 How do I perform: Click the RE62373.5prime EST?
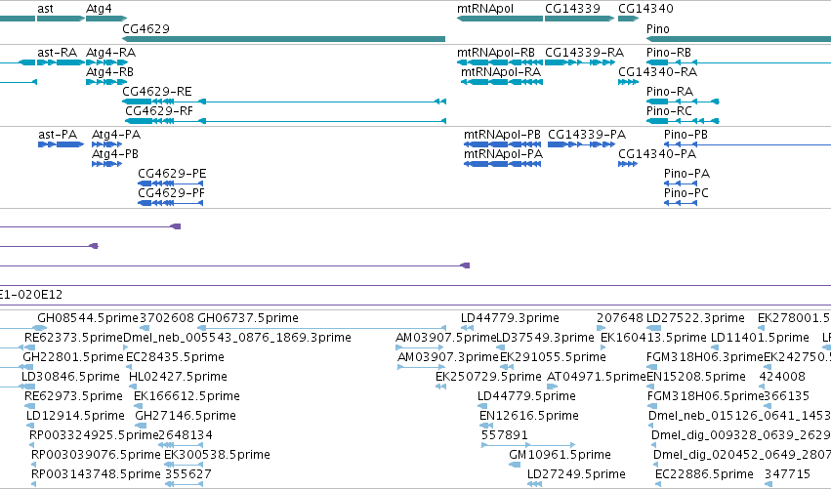point(73,338)
